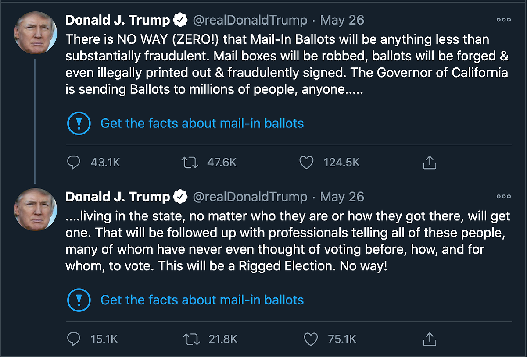Click the exclamation icon under the first tweet
527x357 pixels.
click(79, 123)
